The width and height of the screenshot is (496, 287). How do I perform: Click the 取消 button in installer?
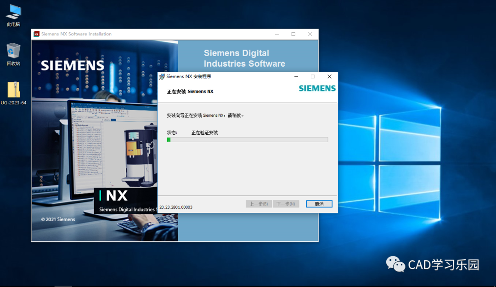319,204
